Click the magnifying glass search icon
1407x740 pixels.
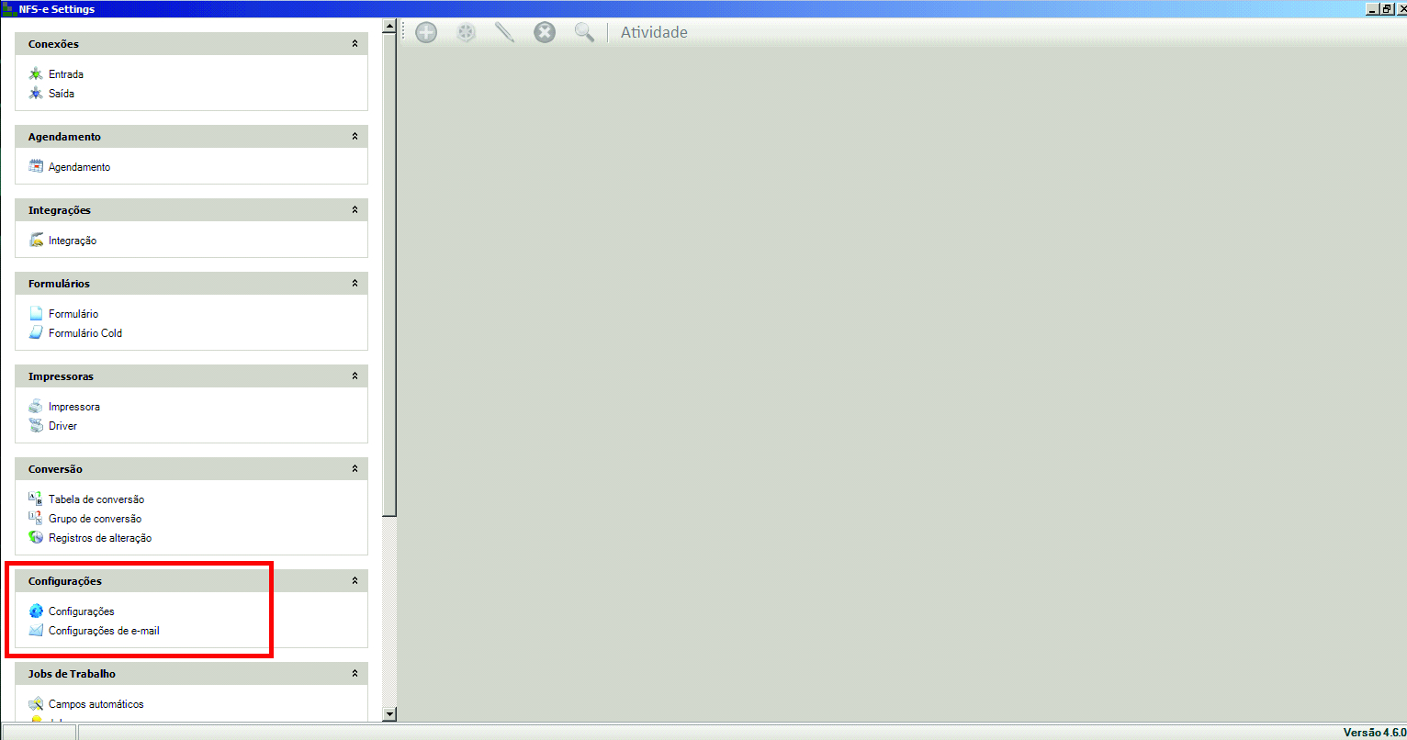pos(584,33)
